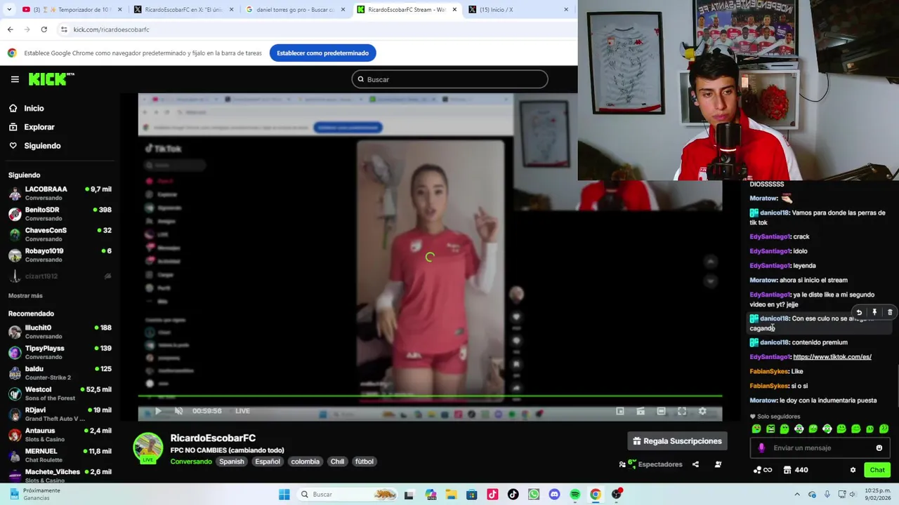Open the chat shop showing 440
Image resolution: width=899 pixels, height=505 pixels.
click(x=796, y=470)
